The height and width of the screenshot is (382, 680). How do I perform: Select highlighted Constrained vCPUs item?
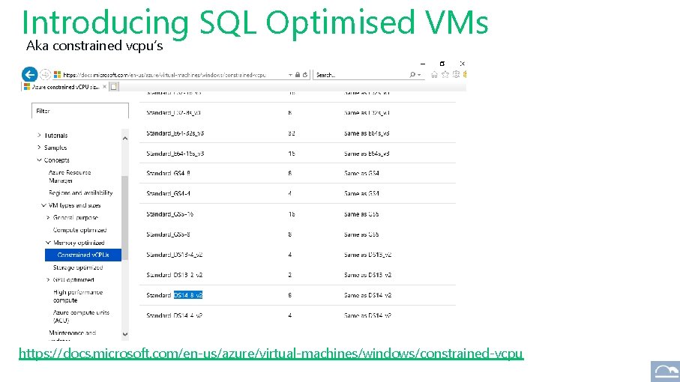[83, 255]
